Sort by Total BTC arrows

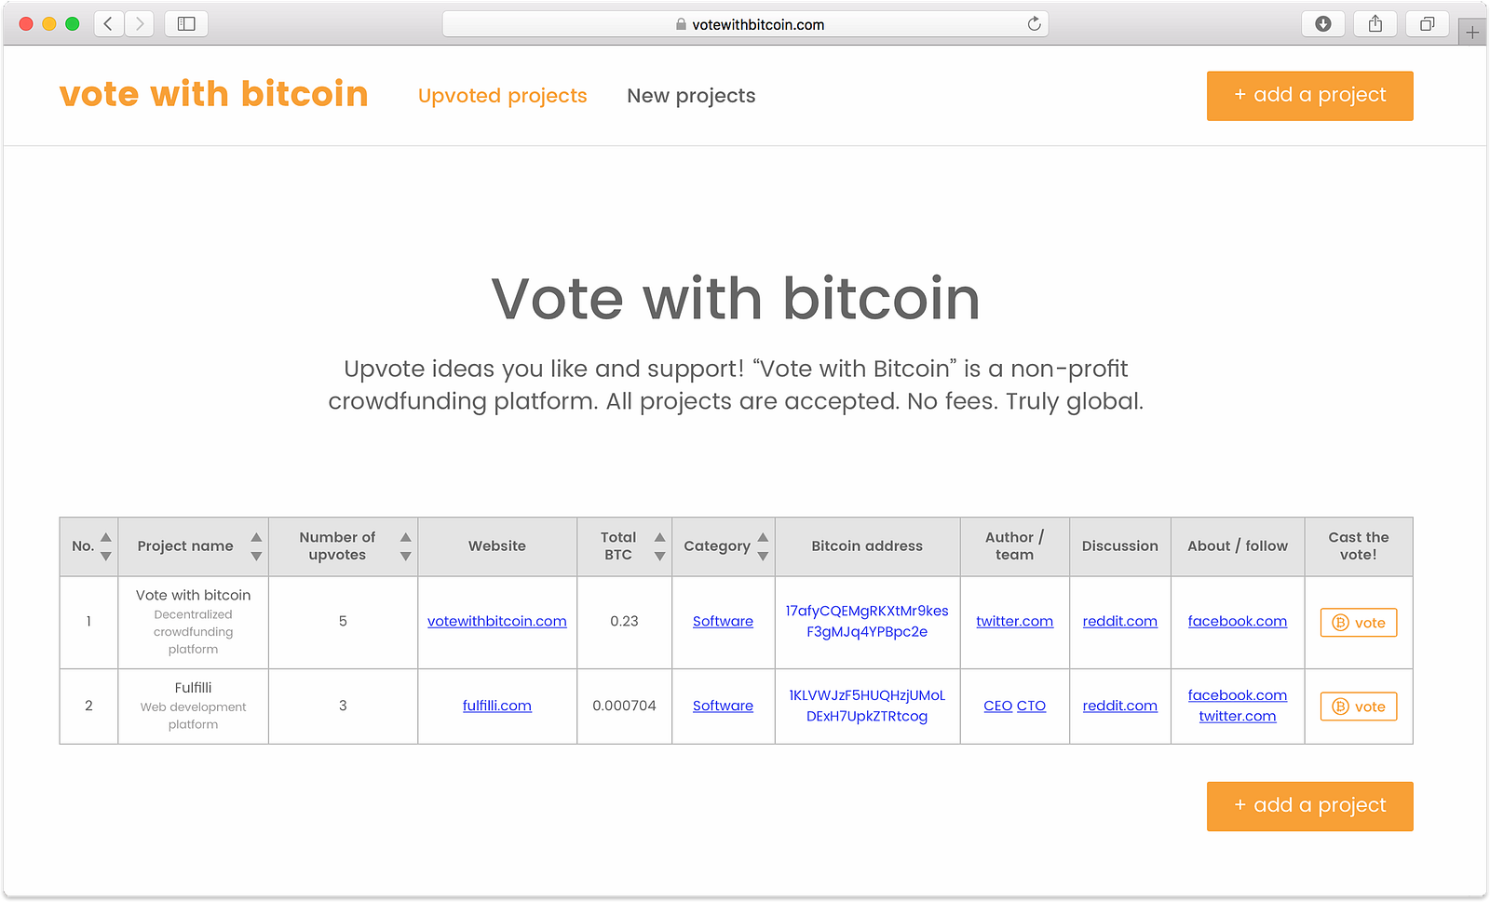click(659, 546)
